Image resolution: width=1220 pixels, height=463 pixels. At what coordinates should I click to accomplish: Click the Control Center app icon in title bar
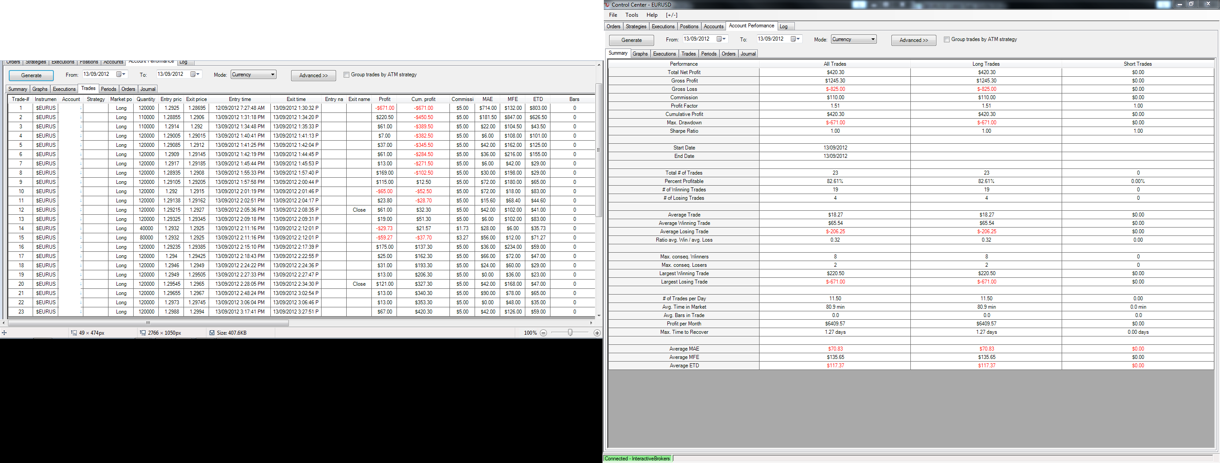607,5
